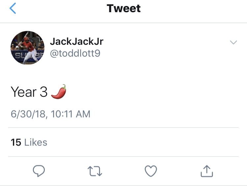Screen dimensions: 247x186
Task: Like the tweet with the heart icon
Action: (151, 171)
